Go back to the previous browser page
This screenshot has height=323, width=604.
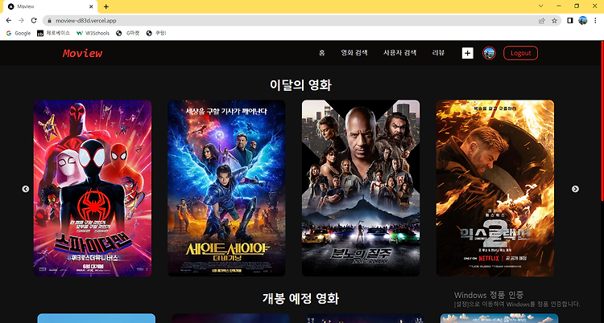click(9, 20)
